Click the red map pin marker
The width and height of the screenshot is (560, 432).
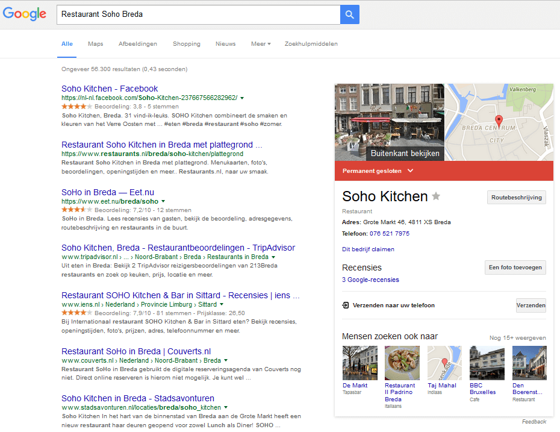click(x=498, y=119)
